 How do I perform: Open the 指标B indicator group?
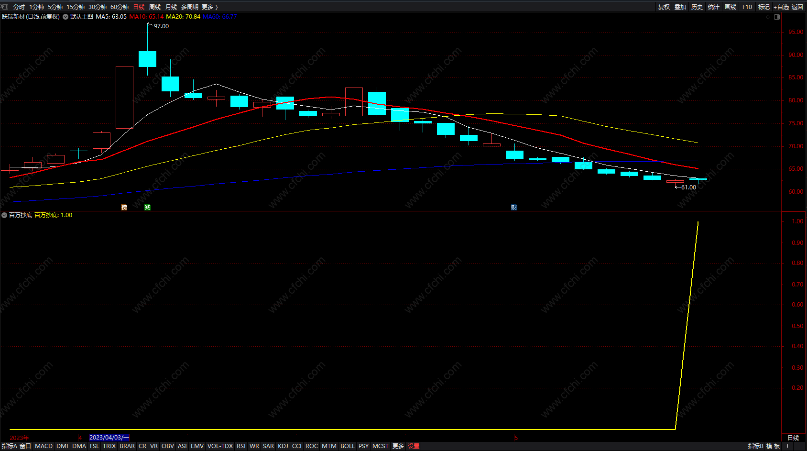coord(755,446)
